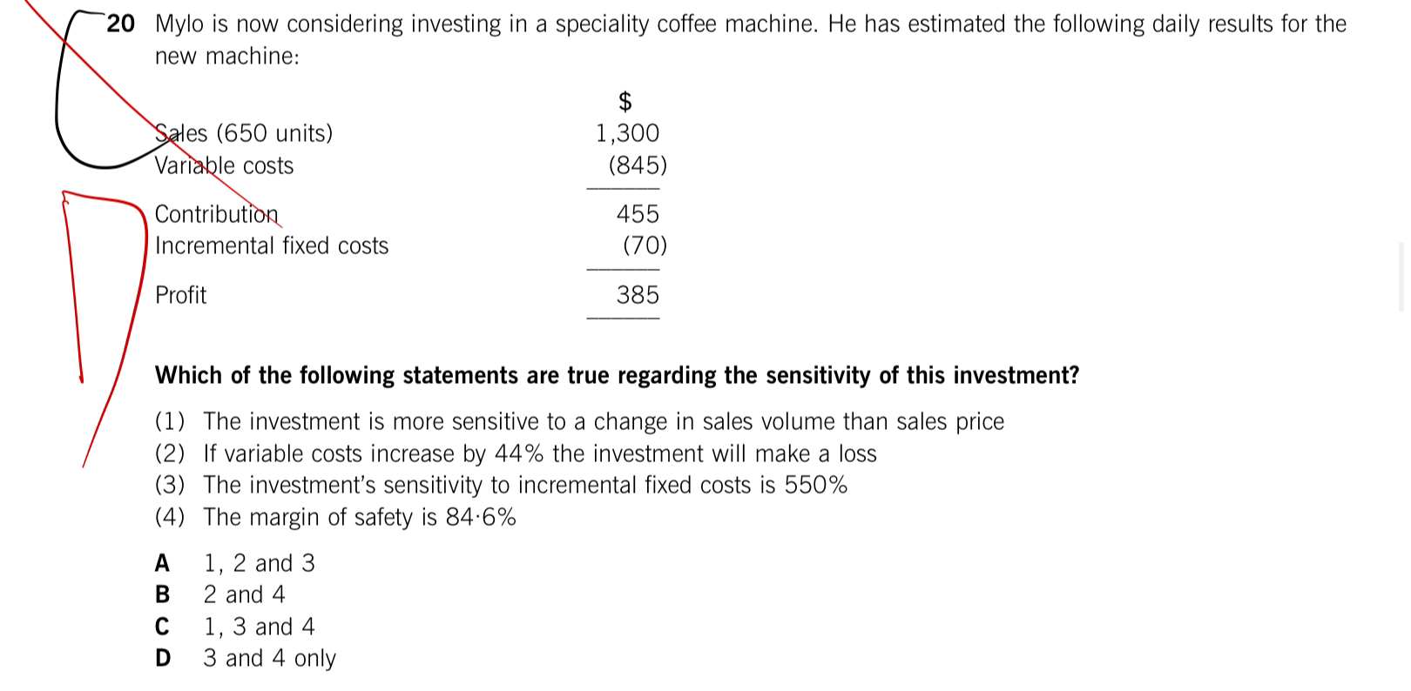Image resolution: width=1411 pixels, height=691 pixels.
Task: Click statement (2) about variable costs increasing 44%
Action: (x=539, y=453)
